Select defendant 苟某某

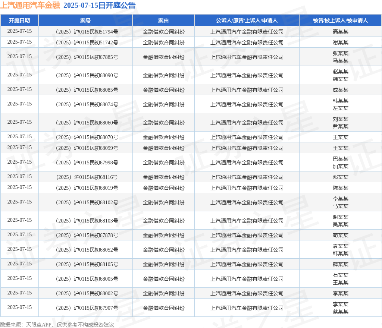(341, 235)
